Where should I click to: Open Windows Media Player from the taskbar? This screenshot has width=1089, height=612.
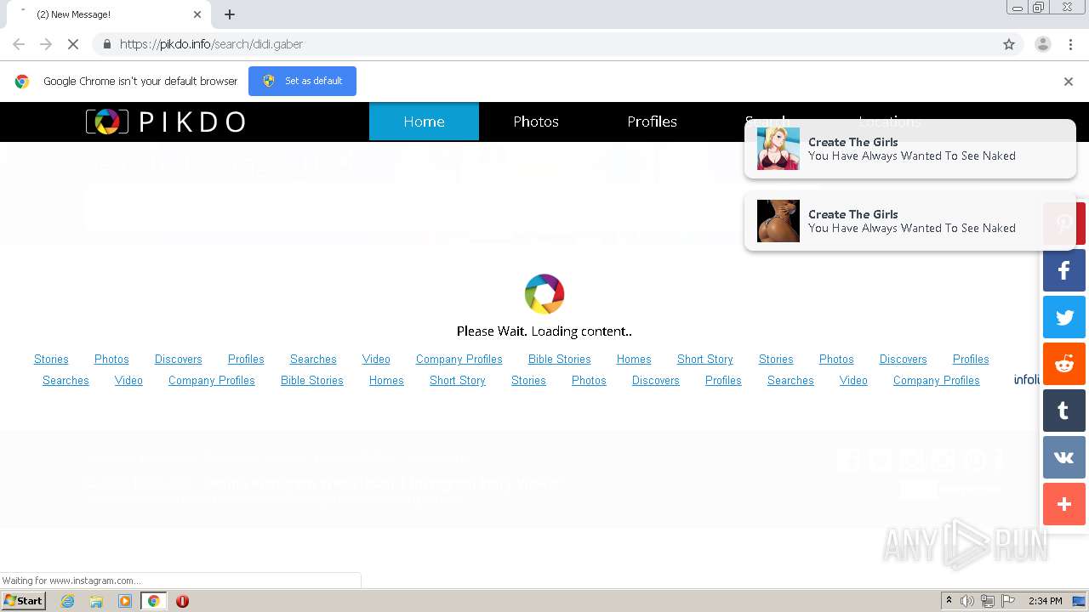click(x=125, y=601)
